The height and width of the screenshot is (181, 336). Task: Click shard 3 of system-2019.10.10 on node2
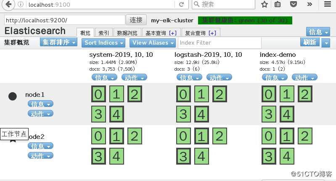[x=98, y=156]
